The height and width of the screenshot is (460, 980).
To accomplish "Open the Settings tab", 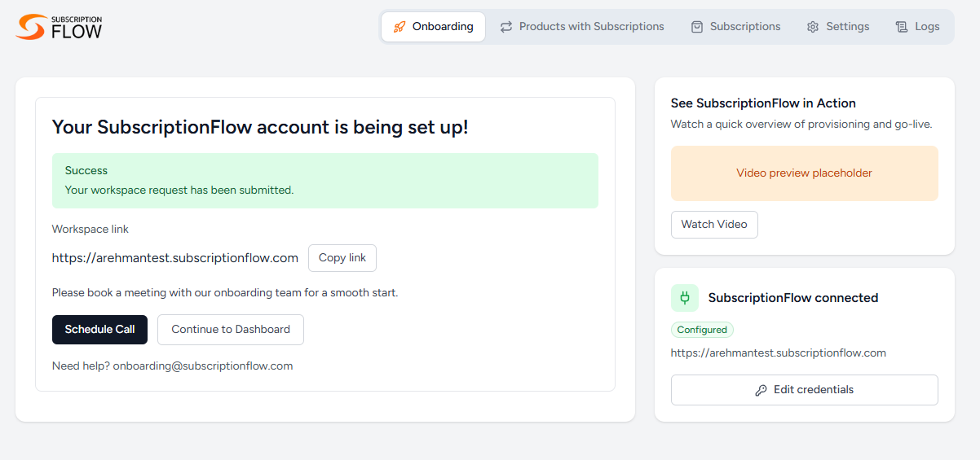I will 837,27.
